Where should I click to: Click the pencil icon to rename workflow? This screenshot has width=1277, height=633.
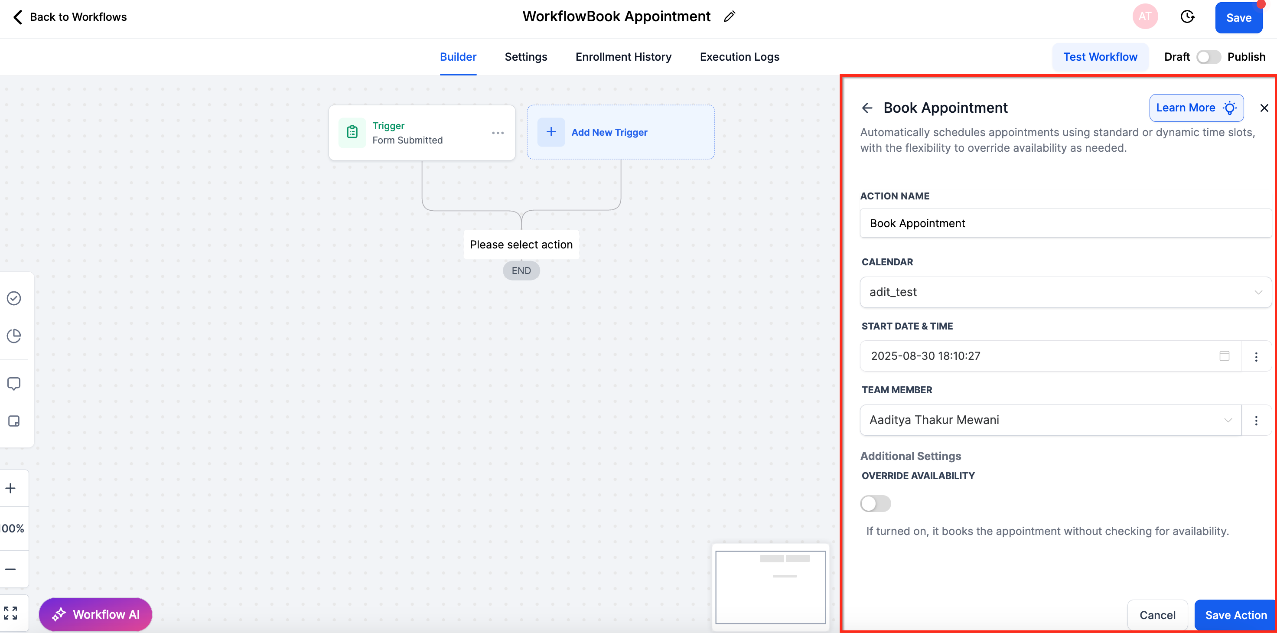coord(729,17)
